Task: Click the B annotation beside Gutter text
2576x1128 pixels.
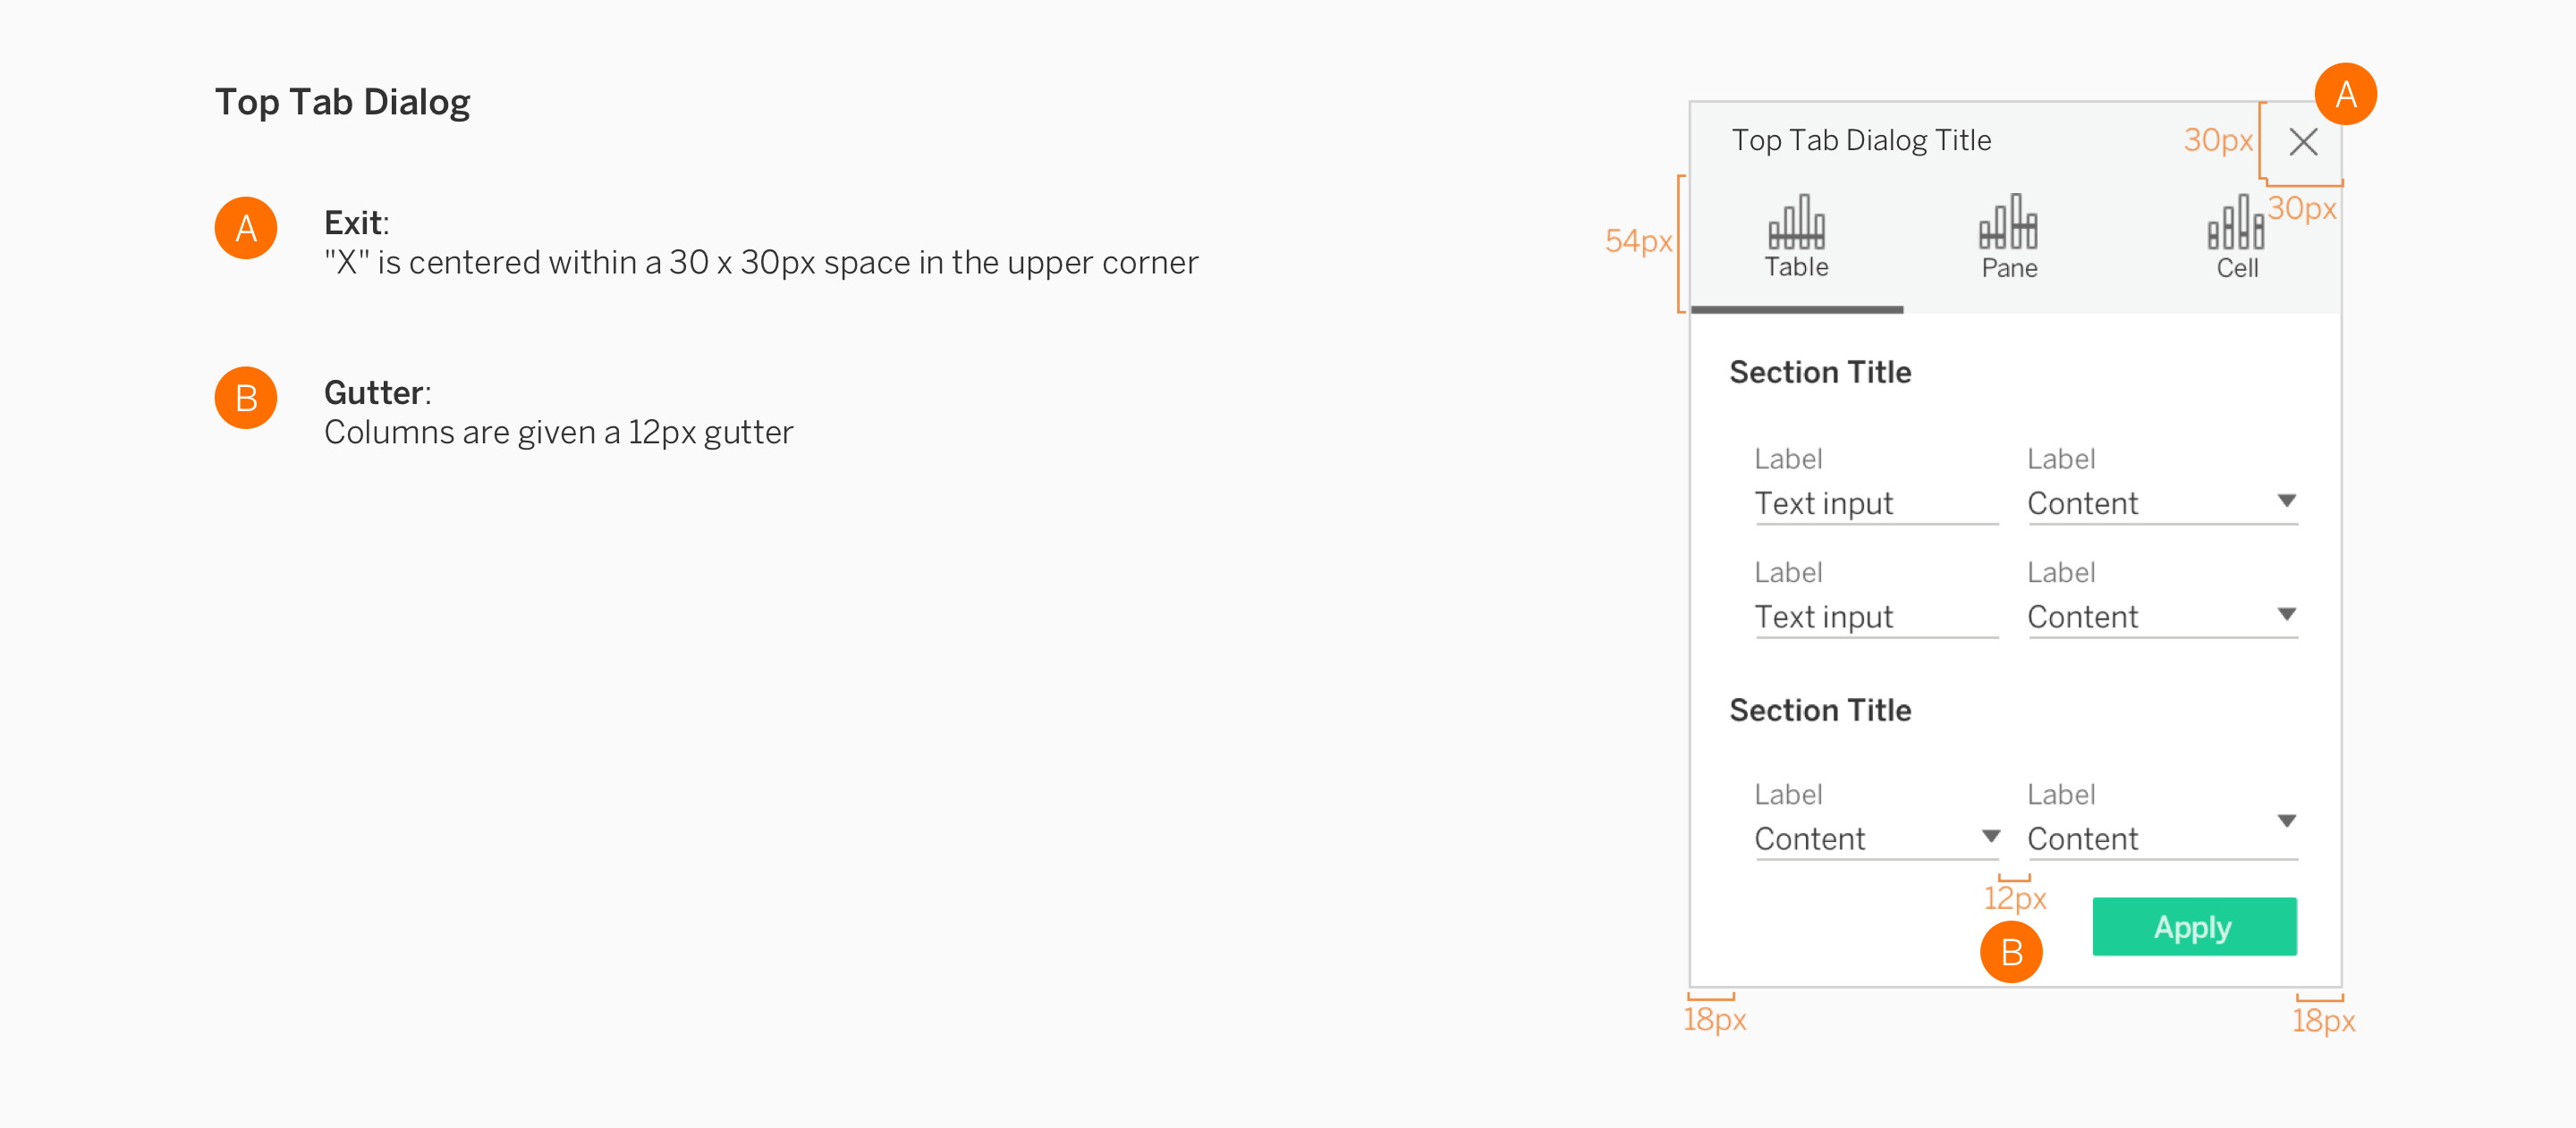Action: coord(245,398)
